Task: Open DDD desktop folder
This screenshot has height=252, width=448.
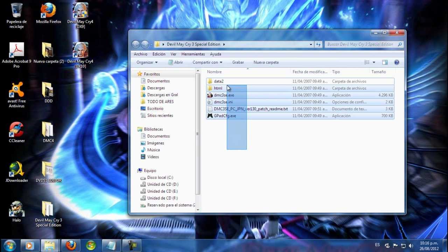Action: click(49, 93)
